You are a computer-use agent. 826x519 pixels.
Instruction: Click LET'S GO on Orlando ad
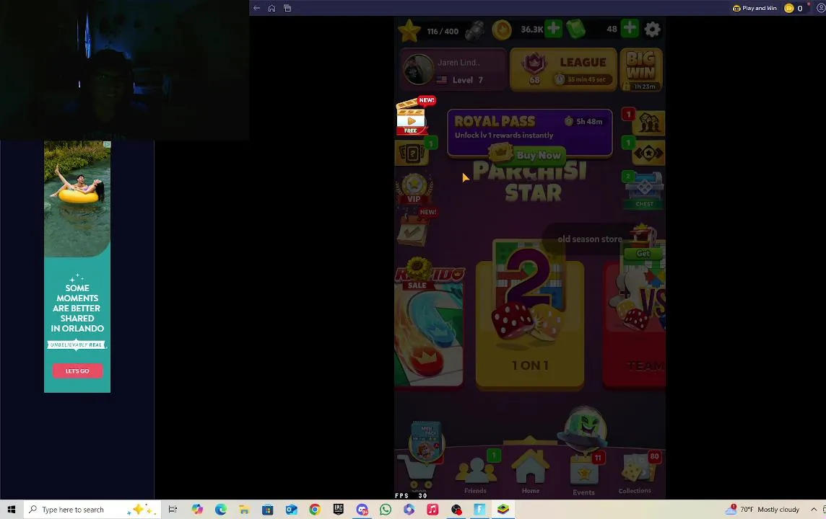click(x=77, y=371)
